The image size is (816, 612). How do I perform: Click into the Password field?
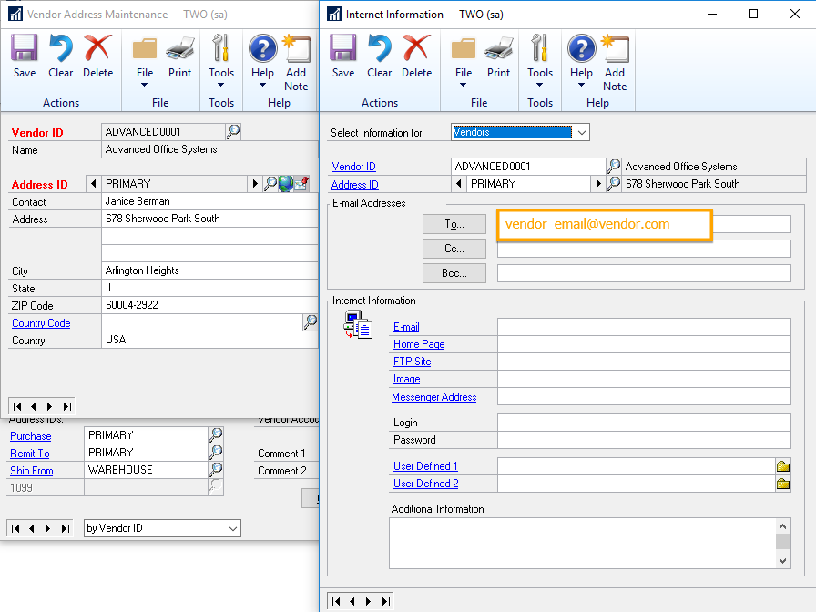644,440
